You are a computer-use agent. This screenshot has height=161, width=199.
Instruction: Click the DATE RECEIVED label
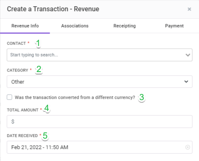click(22, 136)
